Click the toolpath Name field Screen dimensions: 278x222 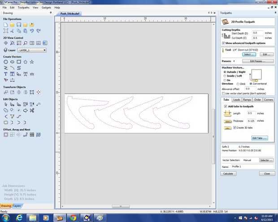point(252,166)
